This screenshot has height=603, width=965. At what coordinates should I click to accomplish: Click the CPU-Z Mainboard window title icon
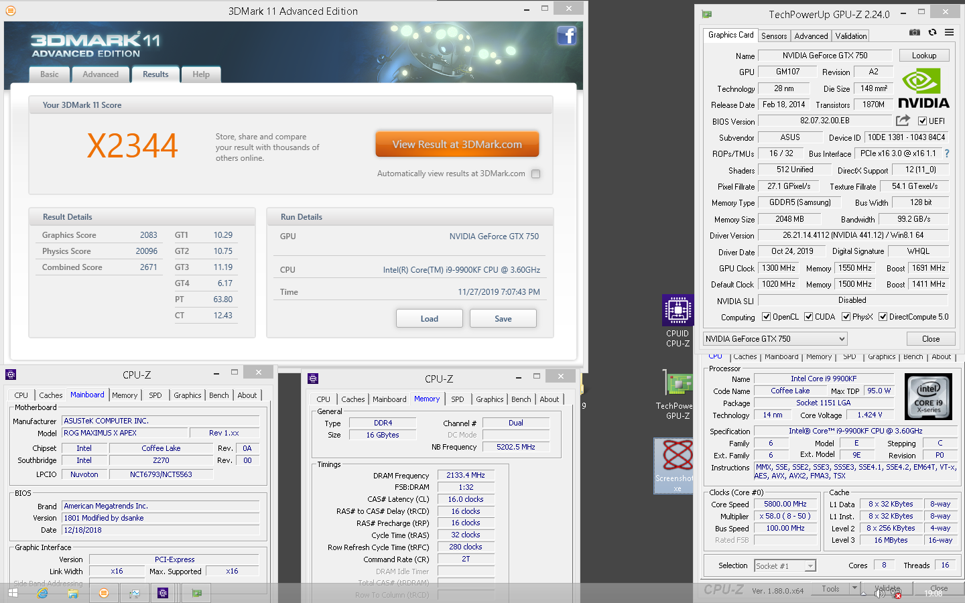click(x=11, y=375)
